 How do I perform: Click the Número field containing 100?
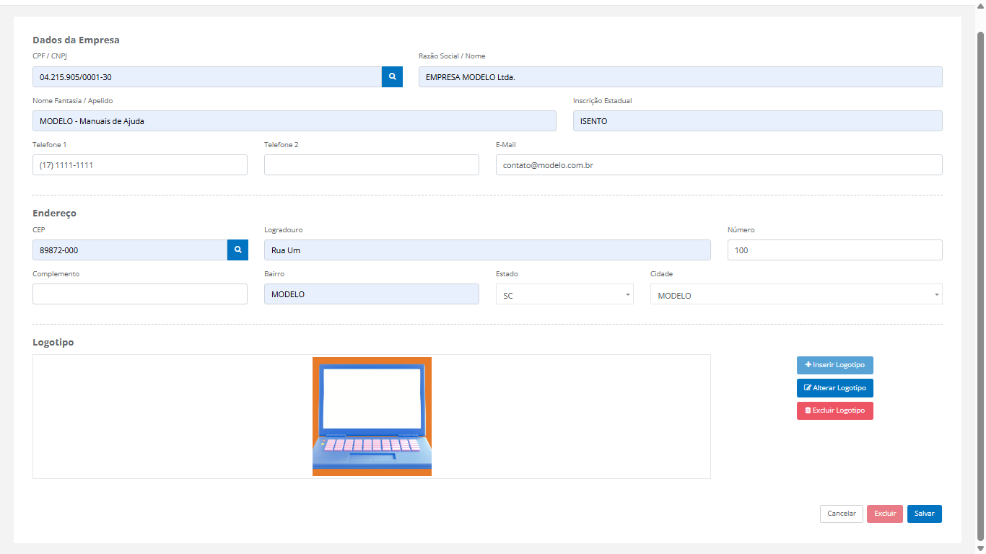(x=834, y=250)
